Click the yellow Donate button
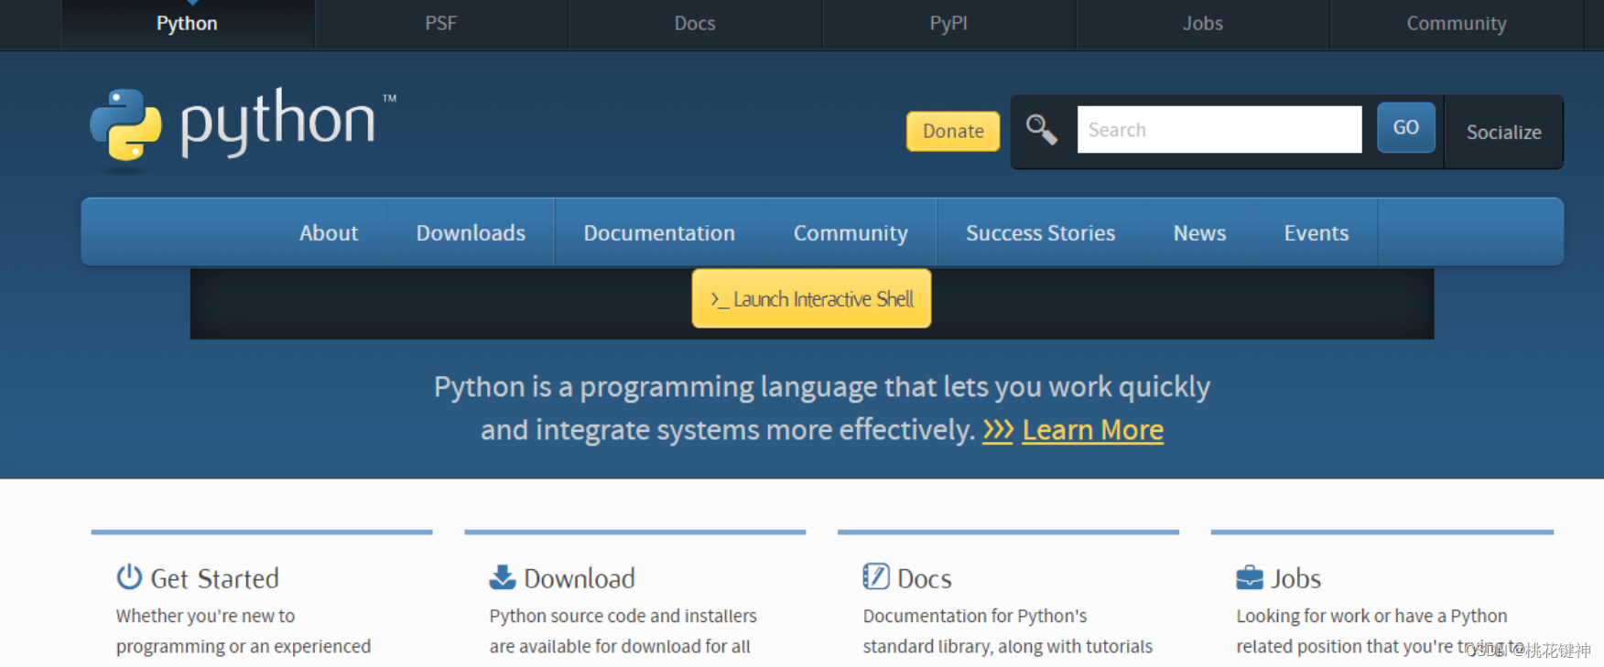 click(x=953, y=131)
